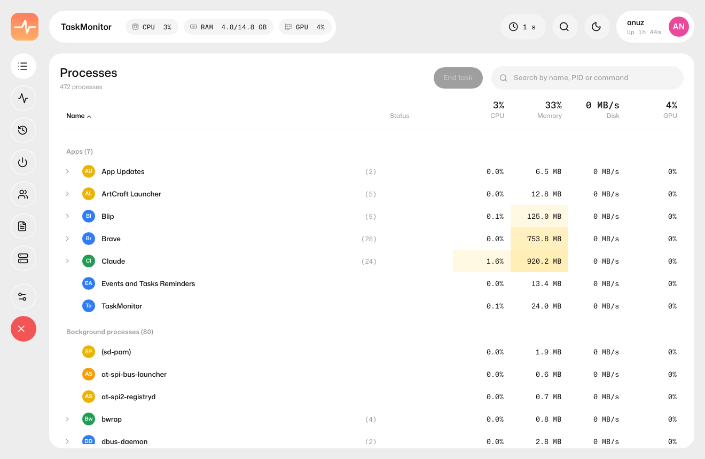Expand the bwrap process group
Viewport: 705px width, 459px height.
[x=67, y=419]
